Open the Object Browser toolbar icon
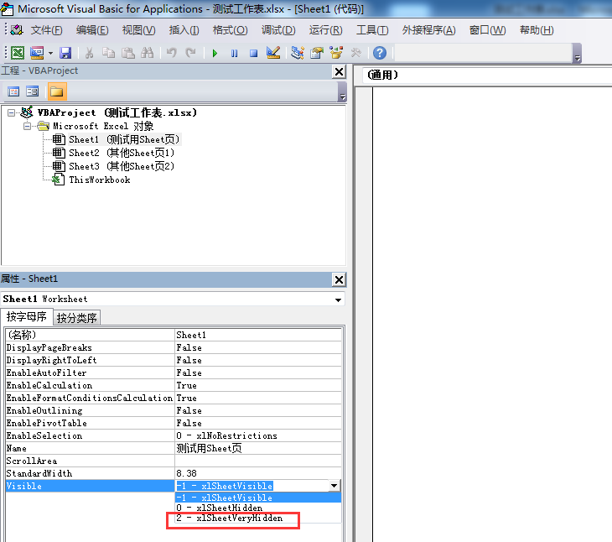The width and height of the screenshot is (612, 542). 337,53
